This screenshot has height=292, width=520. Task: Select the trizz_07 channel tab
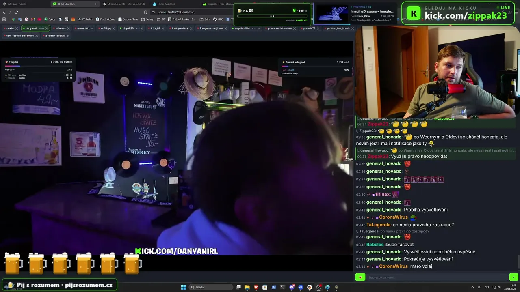pyautogui.click(x=156, y=28)
